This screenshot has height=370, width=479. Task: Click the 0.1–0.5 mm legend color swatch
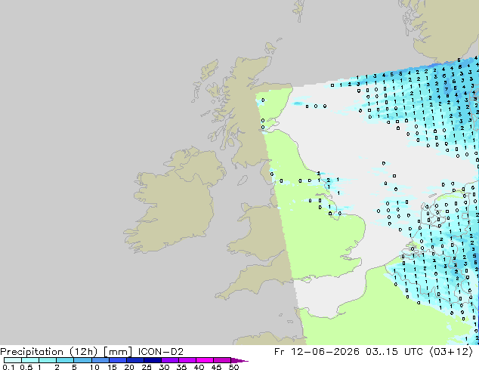(x=13, y=360)
